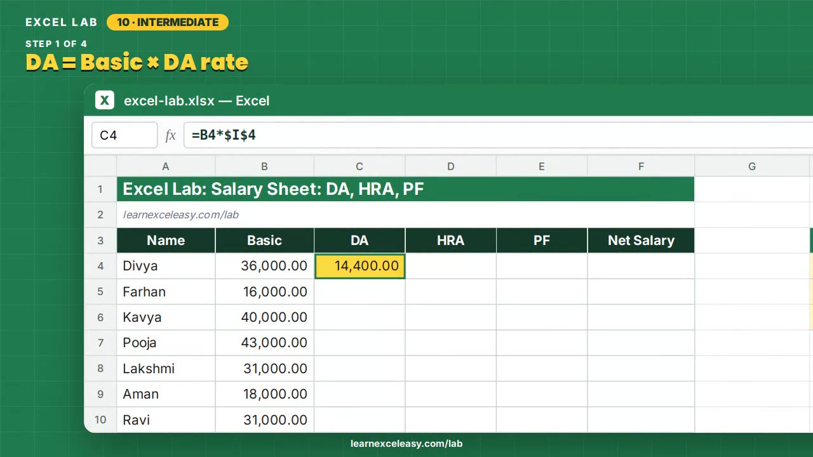Image resolution: width=813 pixels, height=457 pixels.
Task: Click the Basic value 18,000.00
Action: click(x=264, y=394)
